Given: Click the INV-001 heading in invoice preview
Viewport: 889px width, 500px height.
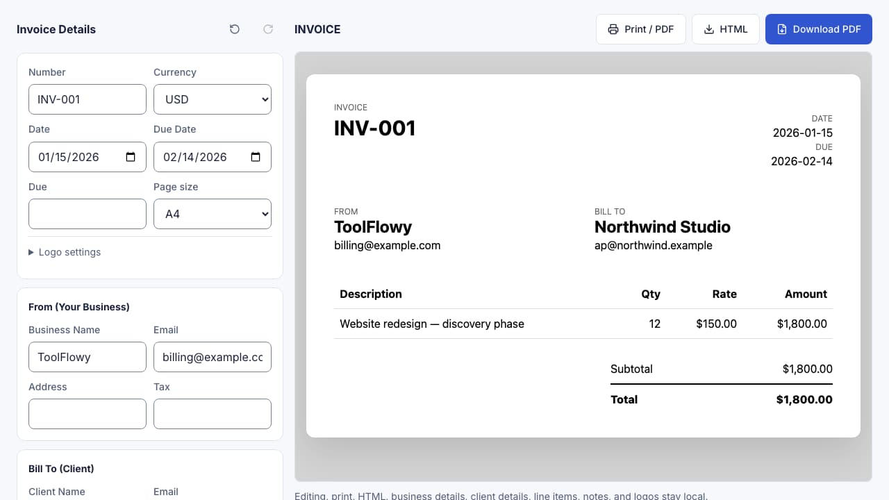Looking at the screenshot, I should point(374,128).
